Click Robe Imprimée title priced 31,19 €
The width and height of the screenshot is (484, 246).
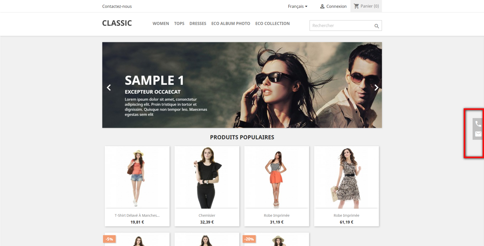pos(276,215)
